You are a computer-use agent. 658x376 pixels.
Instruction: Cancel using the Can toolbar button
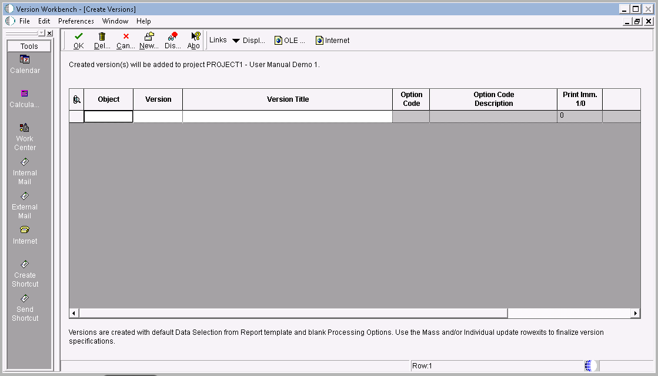[125, 40]
